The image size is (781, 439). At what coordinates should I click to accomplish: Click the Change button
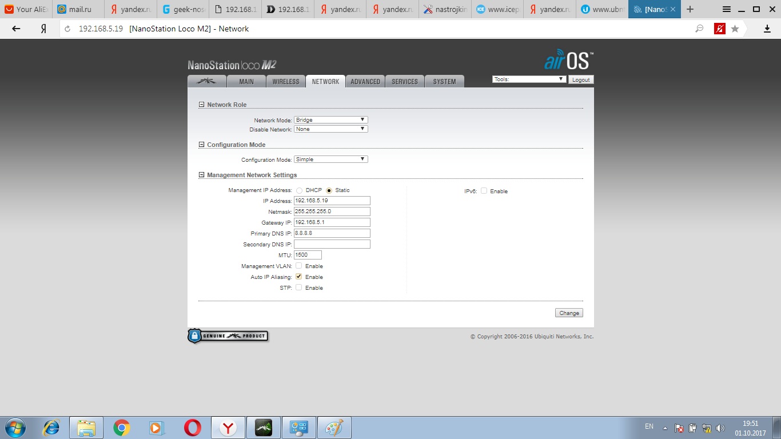[x=569, y=313]
